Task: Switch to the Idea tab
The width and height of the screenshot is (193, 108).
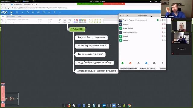Action: (3, 16)
